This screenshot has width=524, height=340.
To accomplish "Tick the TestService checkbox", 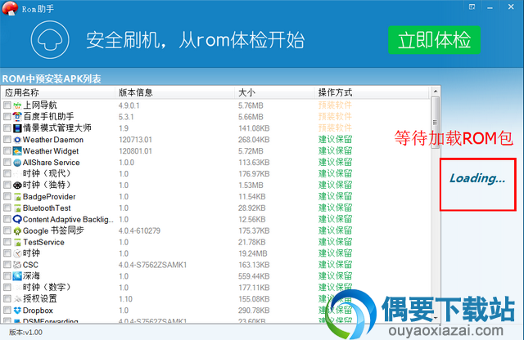I will [7, 242].
